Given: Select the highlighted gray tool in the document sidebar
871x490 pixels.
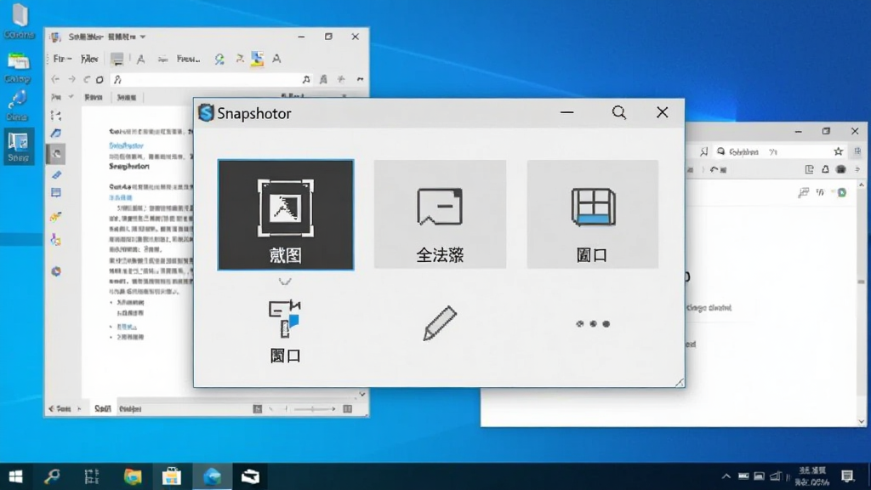Looking at the screenshot, I should (x=56, y=154).
